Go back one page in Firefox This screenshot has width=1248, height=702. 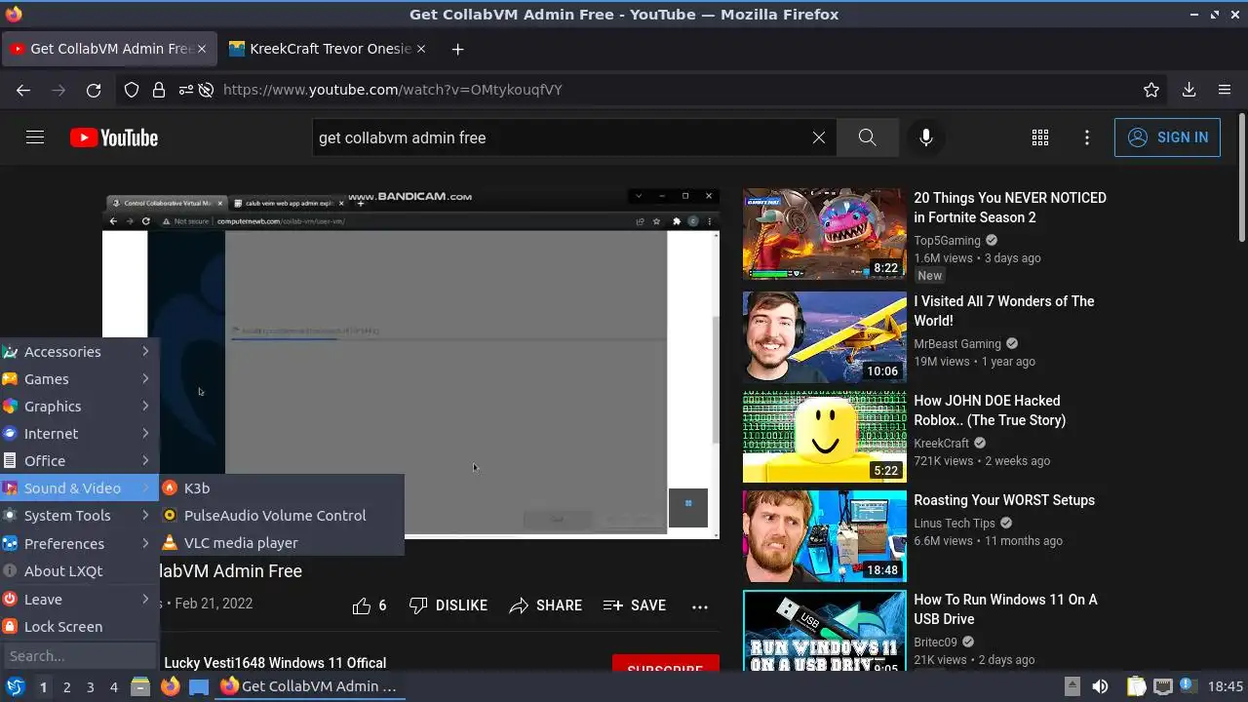coord(23,90)
